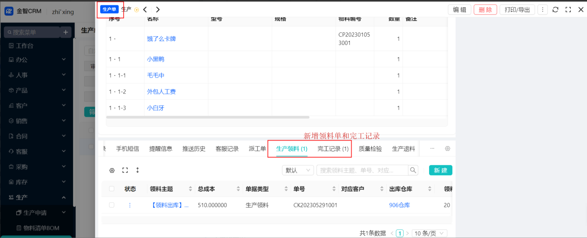Focus the 搜索领料主题 search field
This screenshot has width=587, height=238.
pos(362,170)
